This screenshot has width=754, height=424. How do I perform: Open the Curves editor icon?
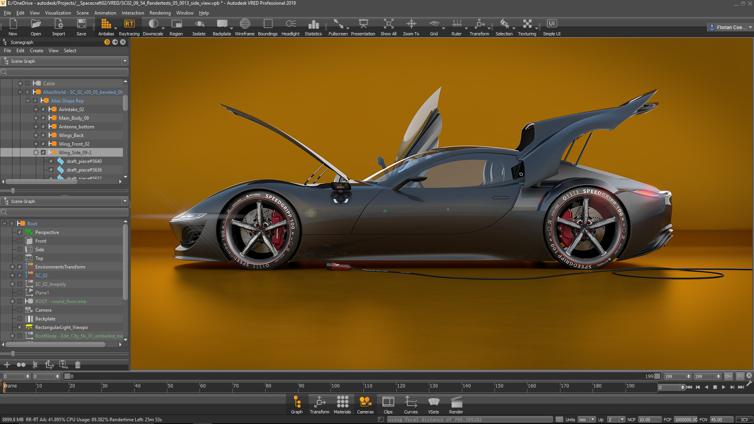(x=411, y=402)
